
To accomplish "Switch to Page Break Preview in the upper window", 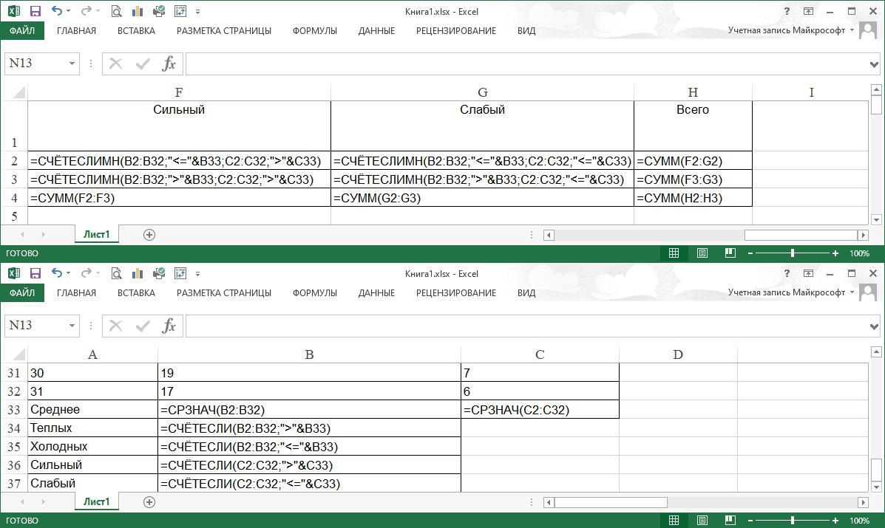I will pyautogui.click(x=730, y=253).
